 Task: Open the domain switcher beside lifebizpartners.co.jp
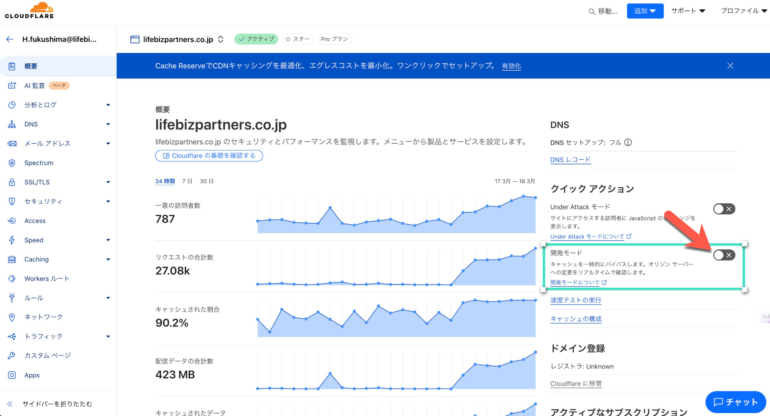coord(221,39)
